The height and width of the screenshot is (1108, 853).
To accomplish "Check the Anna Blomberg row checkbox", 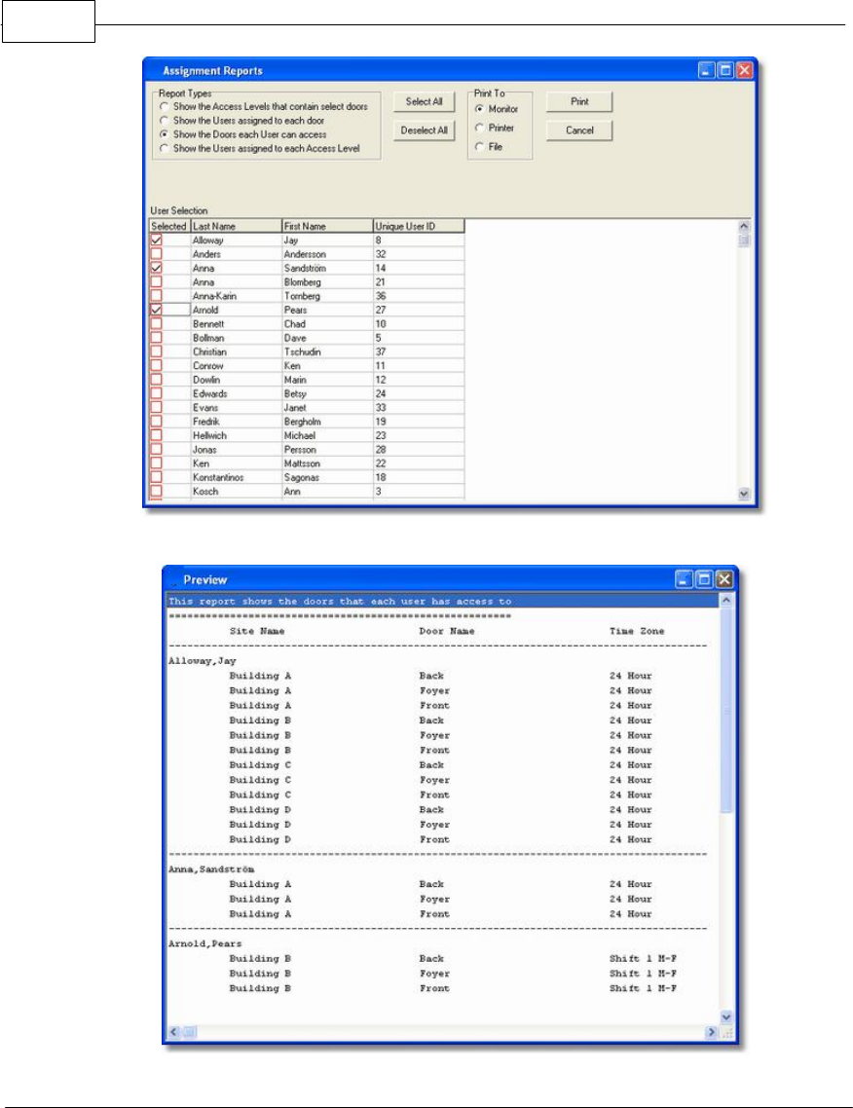I will [156, 282].
